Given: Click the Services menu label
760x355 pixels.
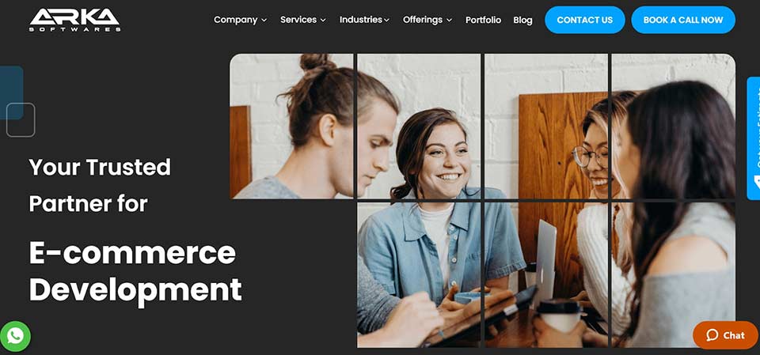Looking at the screenshot, I should click(298, 20).
